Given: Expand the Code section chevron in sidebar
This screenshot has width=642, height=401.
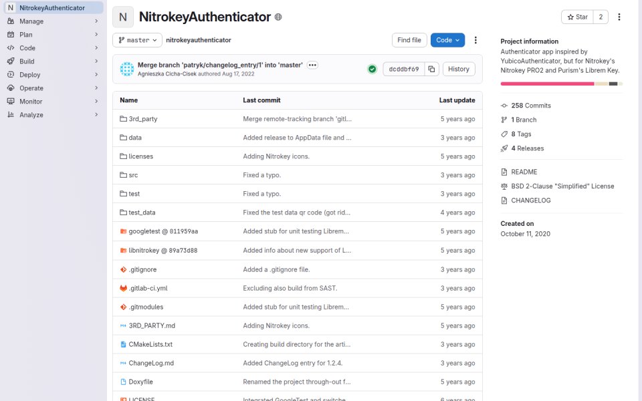Looking at the screenshot, I should (x=96, y=48).
